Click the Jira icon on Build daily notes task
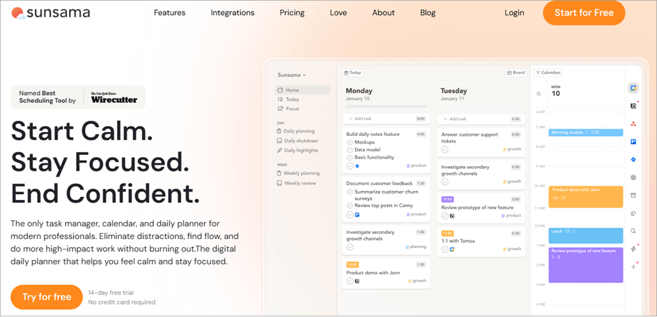657x317 pixels. (357, 166)
